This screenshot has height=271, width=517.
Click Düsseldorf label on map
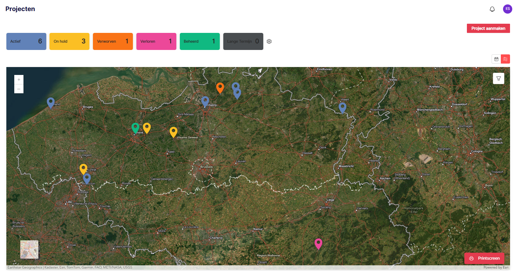coord(460,104)
